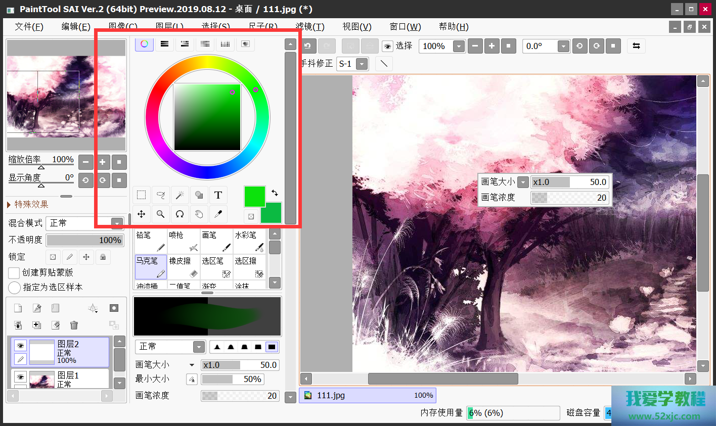Select the 橡皮擦 eraser brush
Screen dimensions: 716x426
(x=183, y=267)
